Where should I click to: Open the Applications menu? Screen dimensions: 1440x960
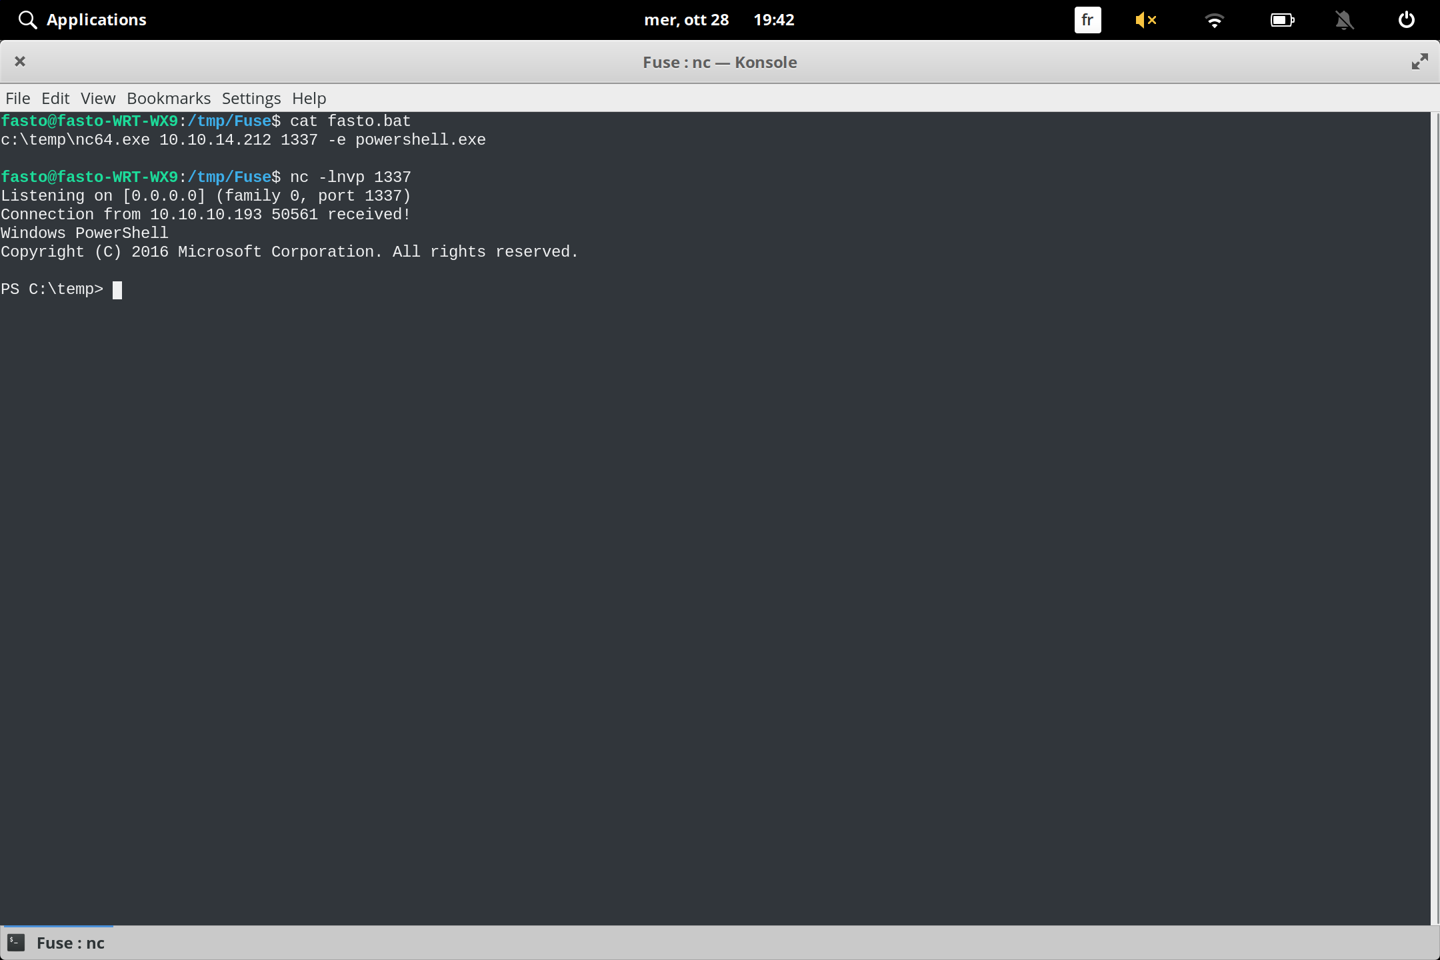[96, 19]
